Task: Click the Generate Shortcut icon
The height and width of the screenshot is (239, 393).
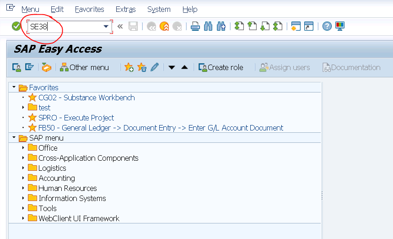Action: point(309,26)
